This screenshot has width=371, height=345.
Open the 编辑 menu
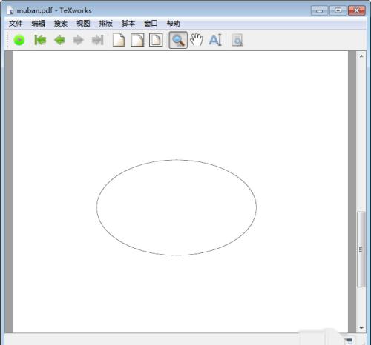(x=38, y=24)
